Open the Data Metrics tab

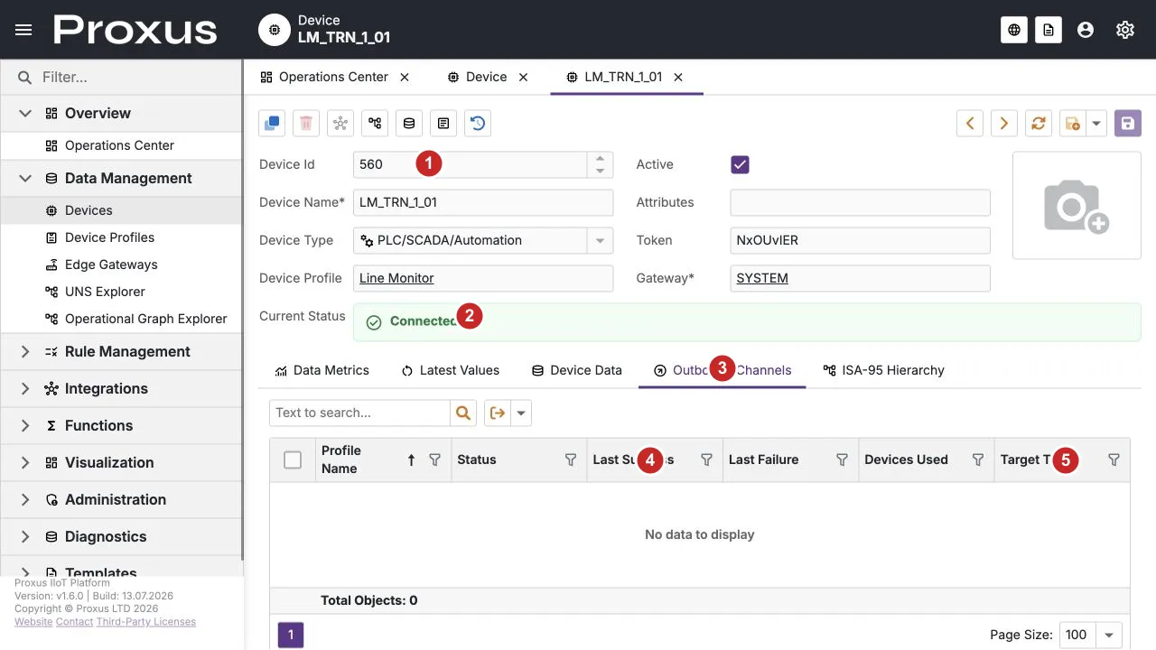[x=322, y=370]
